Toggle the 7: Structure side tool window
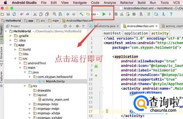183x119 pixels. click(x=1, y=56)
